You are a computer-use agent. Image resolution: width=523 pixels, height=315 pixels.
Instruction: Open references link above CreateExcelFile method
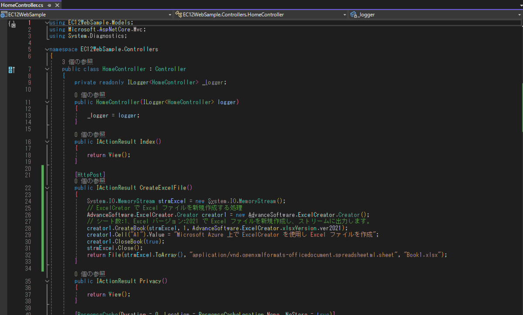tap(90, 181)
